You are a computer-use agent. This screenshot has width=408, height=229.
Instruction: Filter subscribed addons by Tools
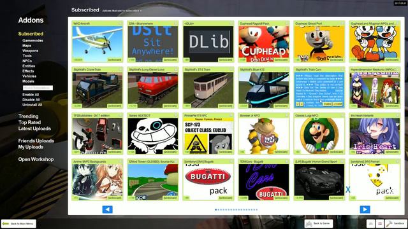pos(27,56)
